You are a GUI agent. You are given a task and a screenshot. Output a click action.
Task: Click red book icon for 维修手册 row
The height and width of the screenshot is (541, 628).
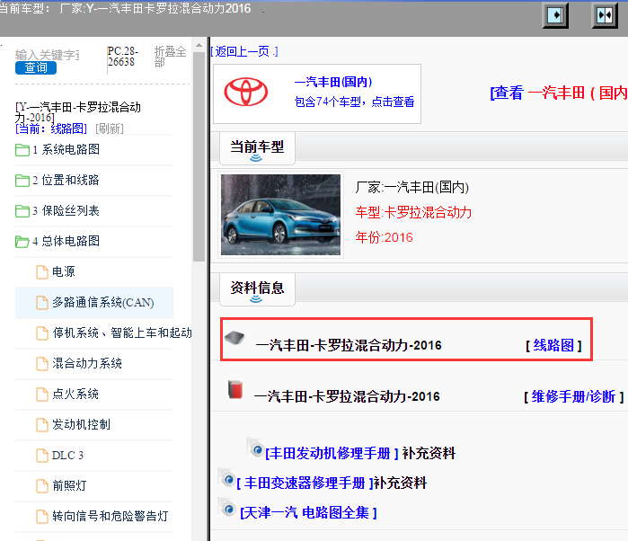[235, 389]
